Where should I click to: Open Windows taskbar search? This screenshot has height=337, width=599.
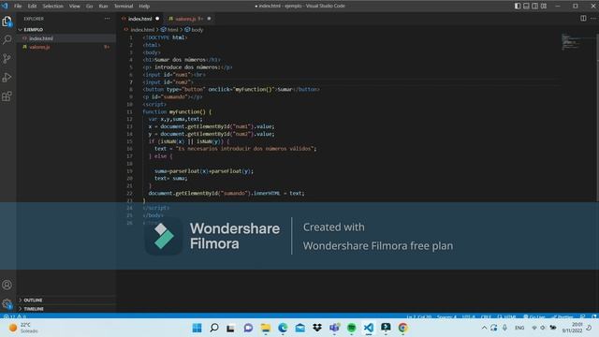(x=214, y=328)
